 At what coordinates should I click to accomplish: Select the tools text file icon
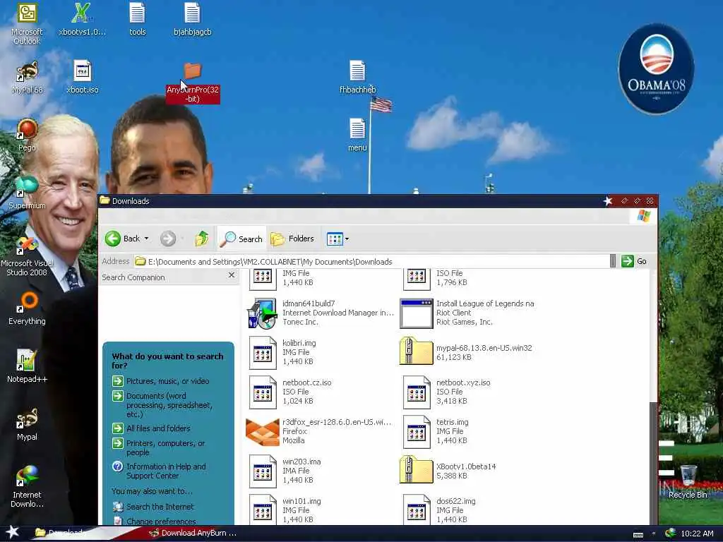(137, 19)
